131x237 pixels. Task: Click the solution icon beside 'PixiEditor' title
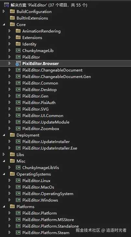click(x=6, y=5)
